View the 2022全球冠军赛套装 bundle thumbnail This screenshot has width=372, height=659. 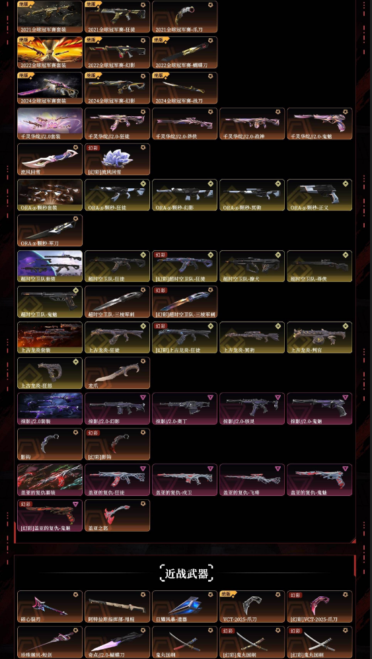click(x=50, y=53)
